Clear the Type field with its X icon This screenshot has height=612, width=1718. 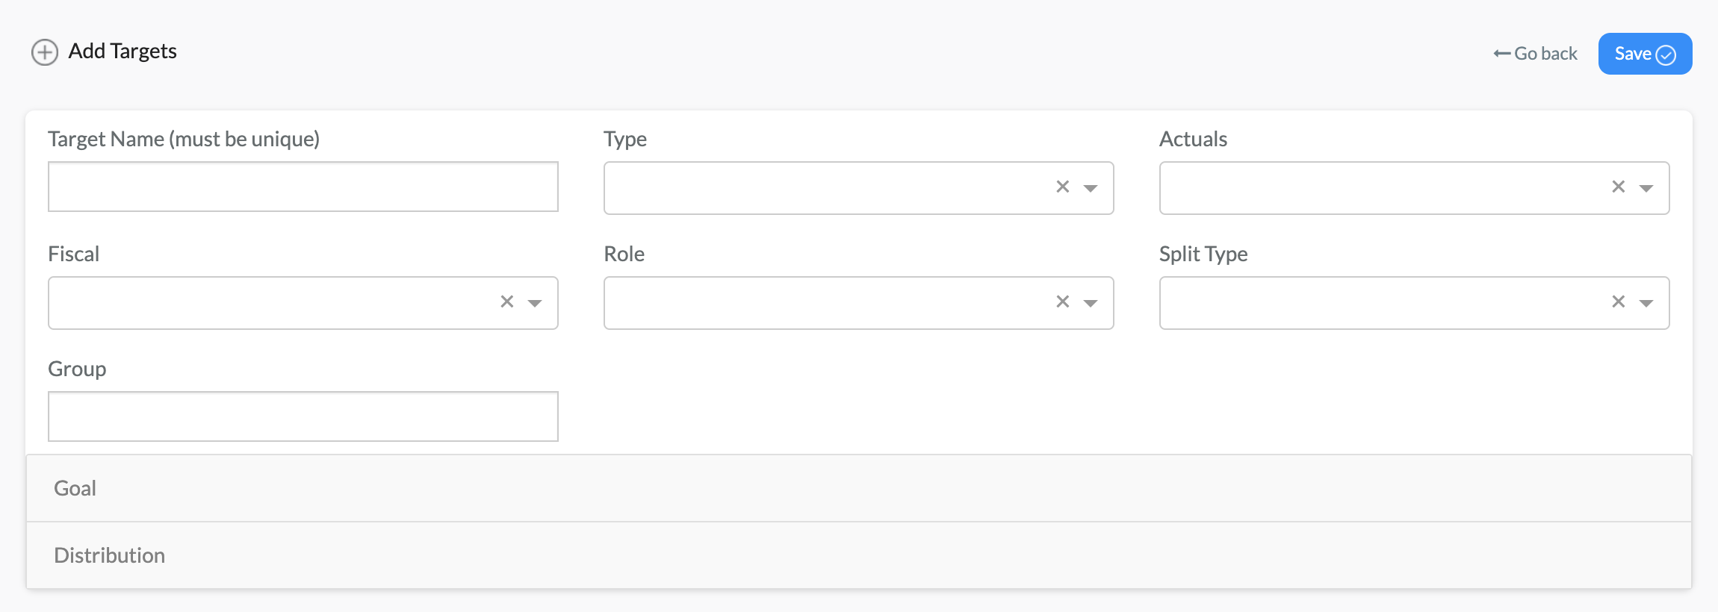pos(1063,187)
